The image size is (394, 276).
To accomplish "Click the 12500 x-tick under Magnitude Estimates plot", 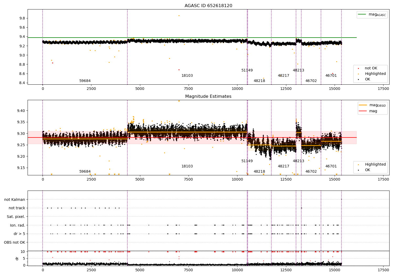I will [286, 180].
